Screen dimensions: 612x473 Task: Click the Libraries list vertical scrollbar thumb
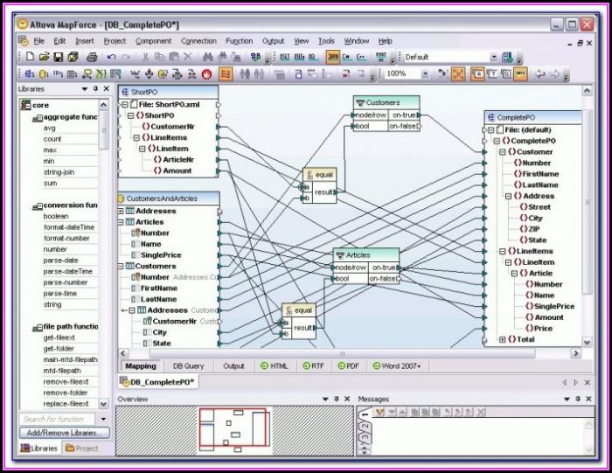click(x=104, y=130)
